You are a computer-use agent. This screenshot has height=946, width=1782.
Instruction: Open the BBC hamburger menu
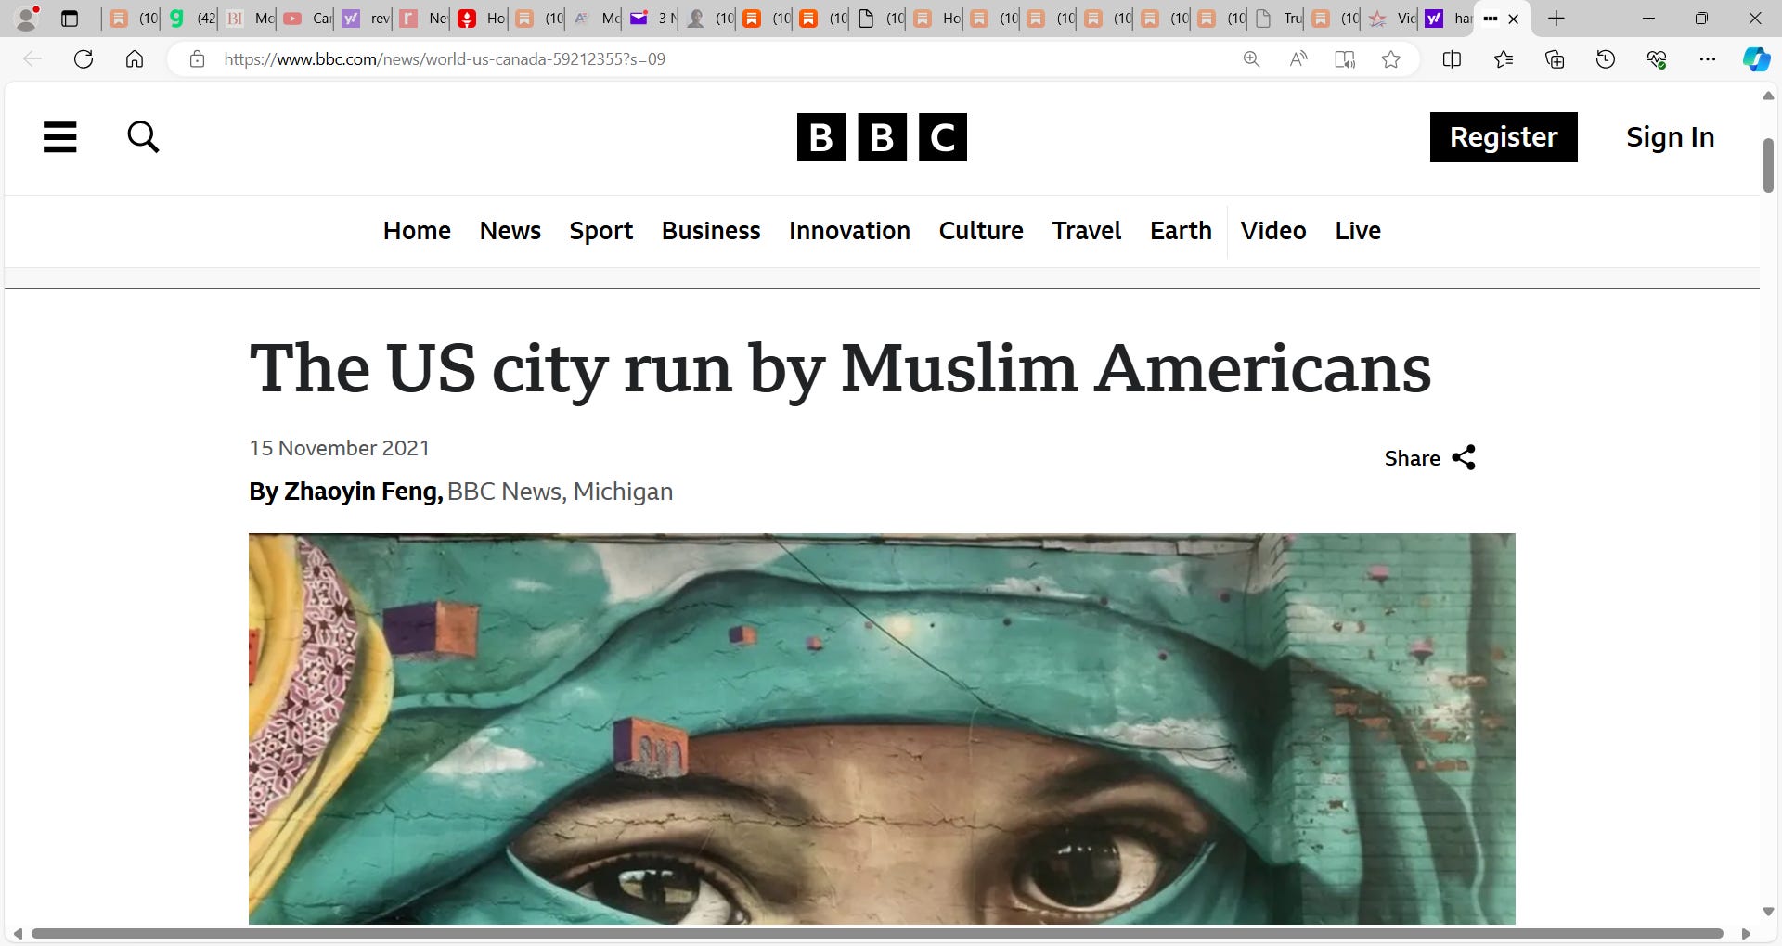click(x=60, y=137)
